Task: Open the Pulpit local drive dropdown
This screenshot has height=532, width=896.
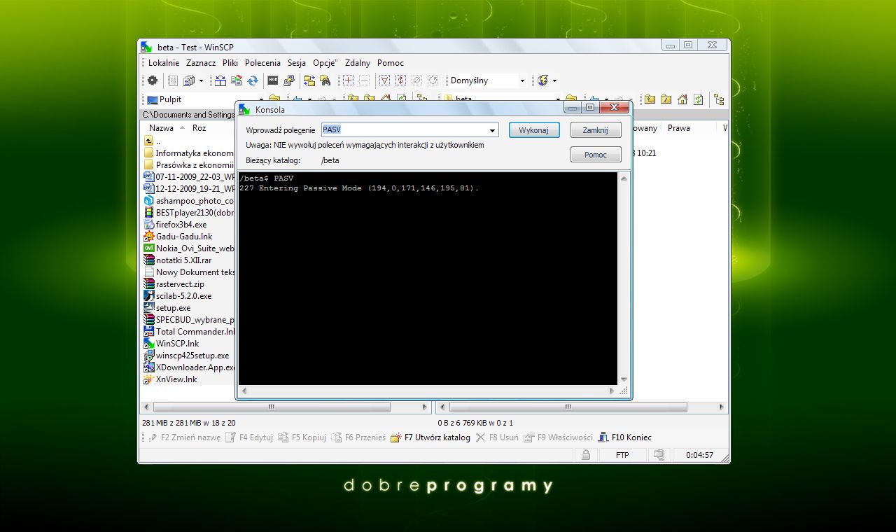Action: click(262, 99)
